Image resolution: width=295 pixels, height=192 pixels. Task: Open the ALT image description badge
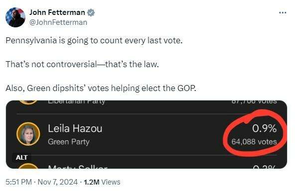coord(21,158)
